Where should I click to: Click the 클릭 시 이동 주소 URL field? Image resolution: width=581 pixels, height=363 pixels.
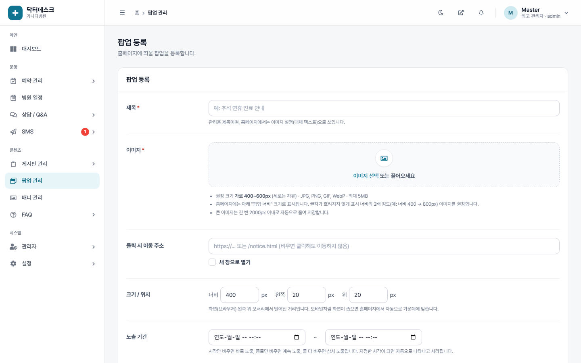click(384, 246)
